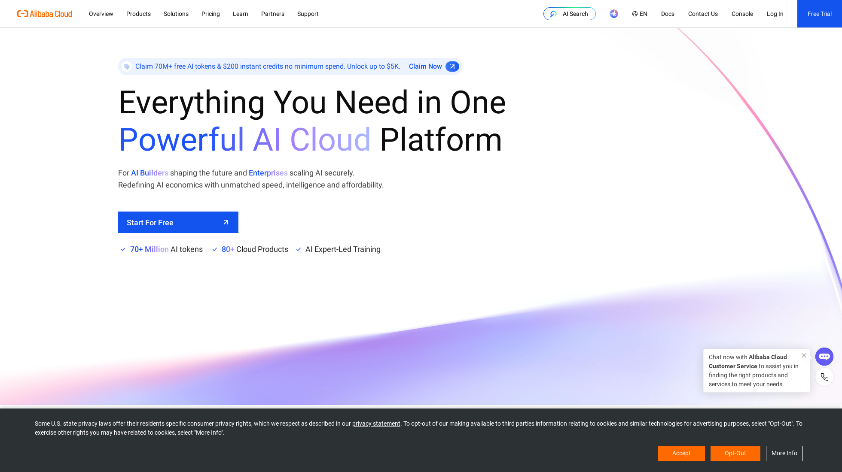Click the Free Trial button
Screen dimensions: 842x472
(819, 13)
